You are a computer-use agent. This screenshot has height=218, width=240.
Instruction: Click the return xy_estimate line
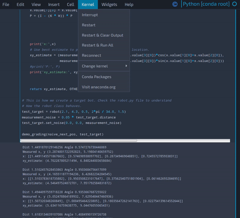54,89
